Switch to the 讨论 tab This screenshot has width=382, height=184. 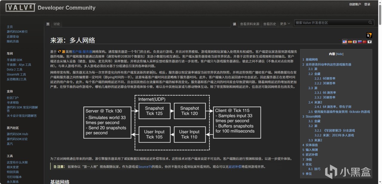coord(57,24)
